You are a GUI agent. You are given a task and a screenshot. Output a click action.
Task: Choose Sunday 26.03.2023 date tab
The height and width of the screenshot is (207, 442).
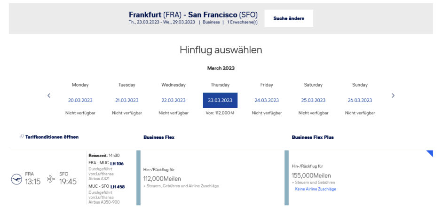point(360,100)
